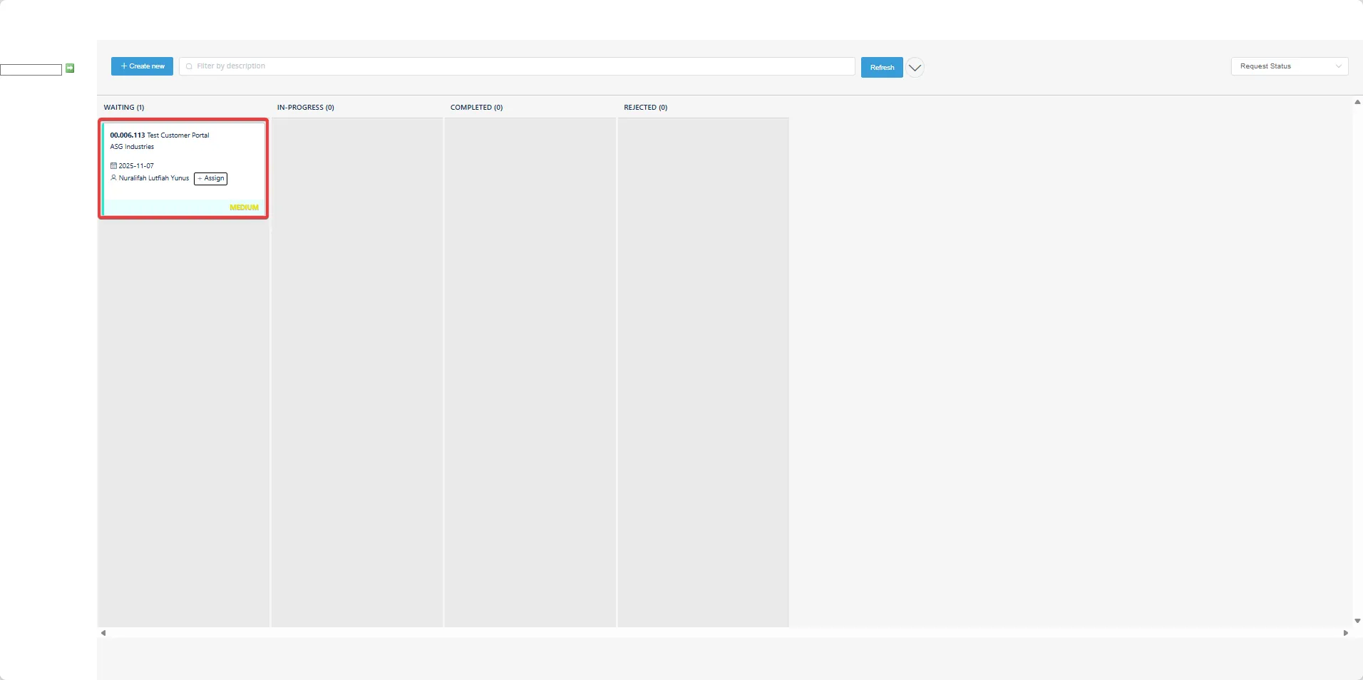The height and width of the screenshot is (680, 1363).
Task: Click the Refresh button
Action: [x=882, y=67]
